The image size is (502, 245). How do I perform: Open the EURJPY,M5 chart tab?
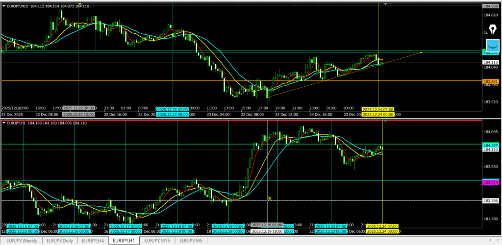[x=190, y=241]
